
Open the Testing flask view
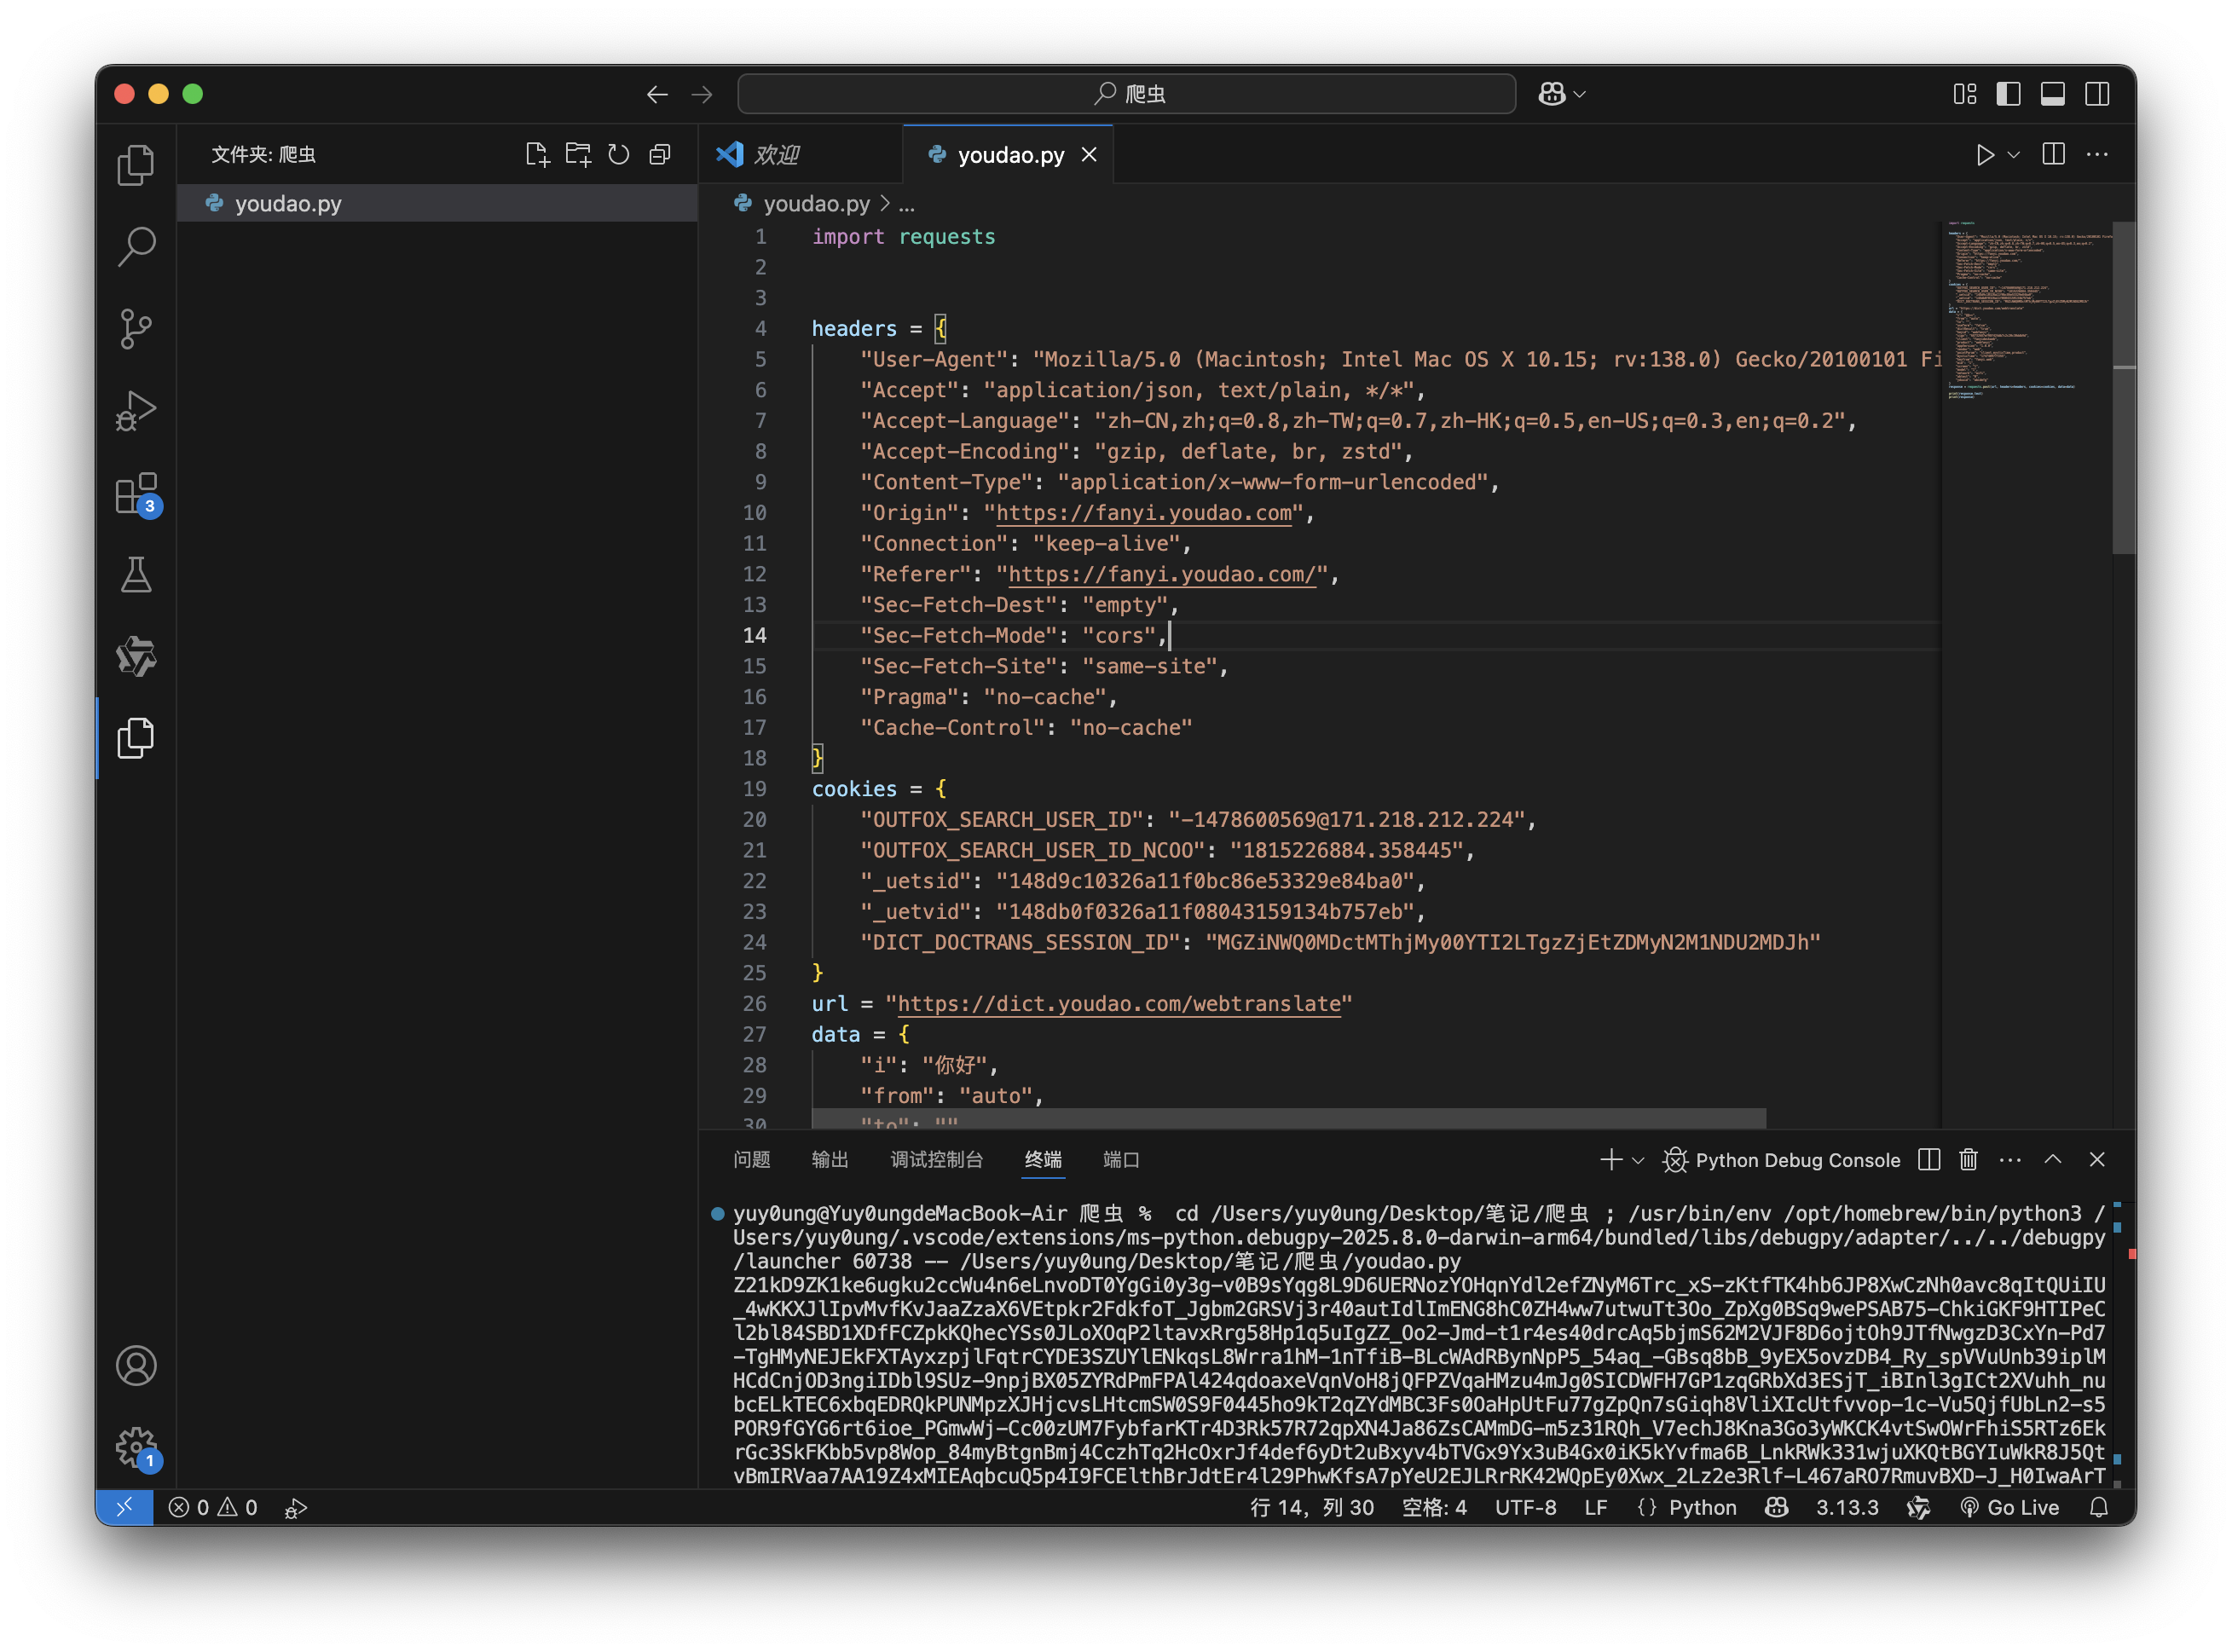[136, 575]
